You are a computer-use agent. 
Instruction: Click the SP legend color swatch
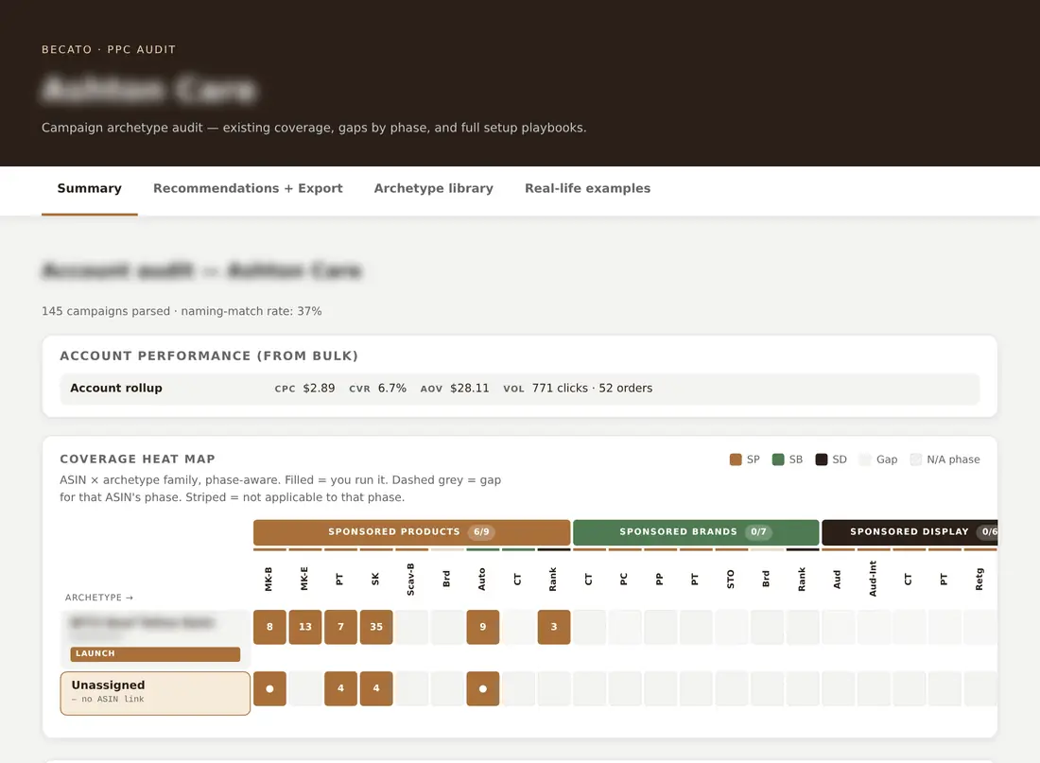[x=736, y=460]
